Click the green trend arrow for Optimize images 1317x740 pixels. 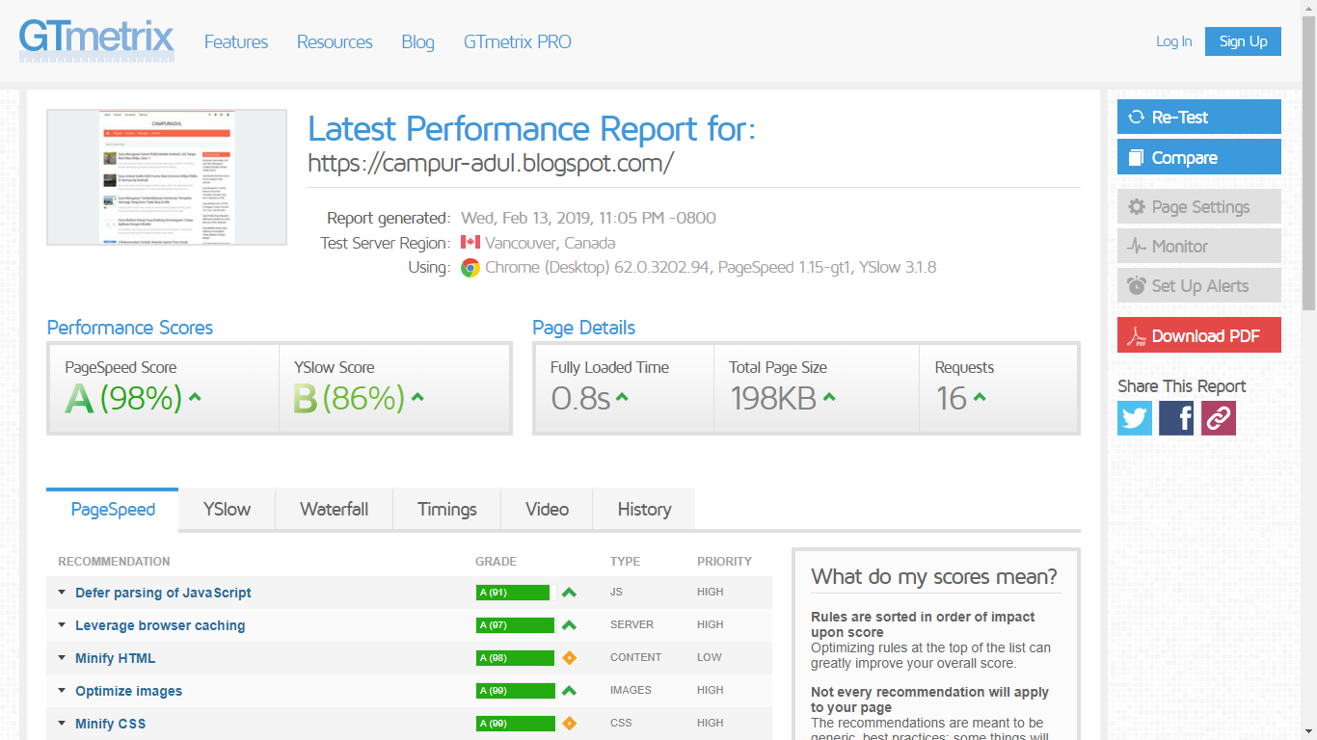(569, 691)
